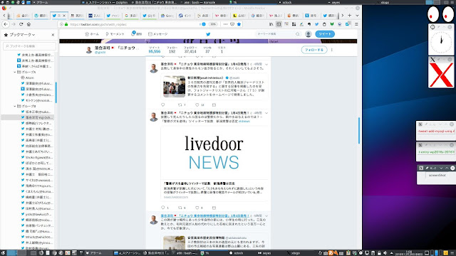Select the いいね 37 likes tab
Viewport: 456px width, 256px height.
coord(207,50)
